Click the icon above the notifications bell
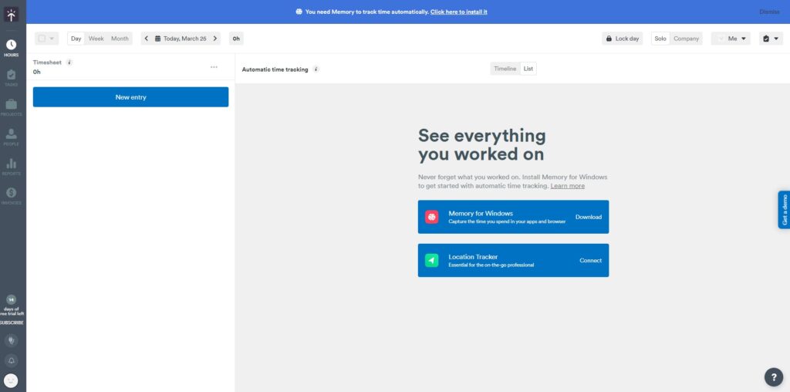Viewport: 790px width, 392px height. 11,340
